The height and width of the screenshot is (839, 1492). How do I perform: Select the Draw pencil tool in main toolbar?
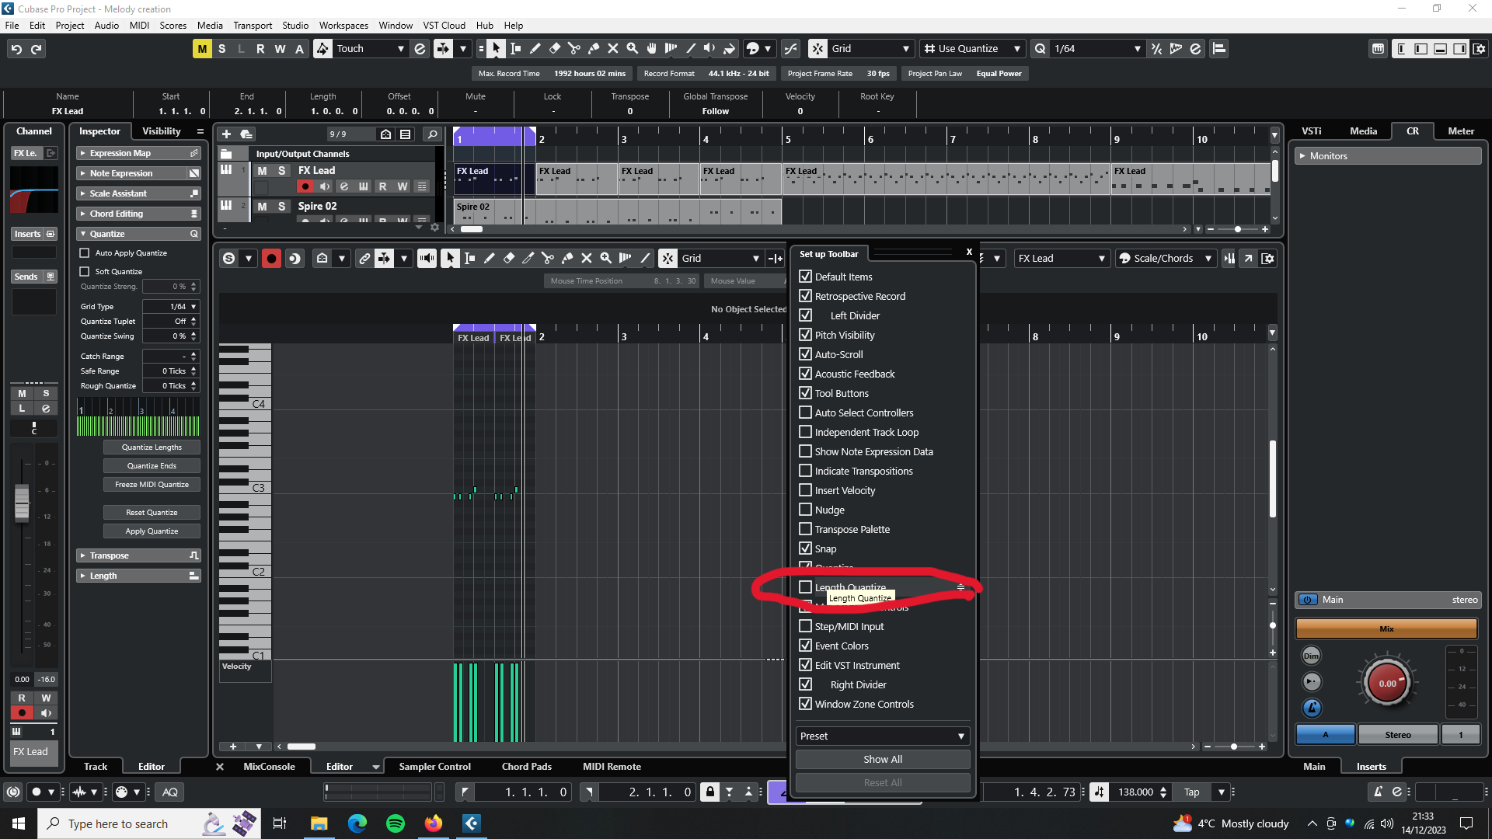coord(535,48)
